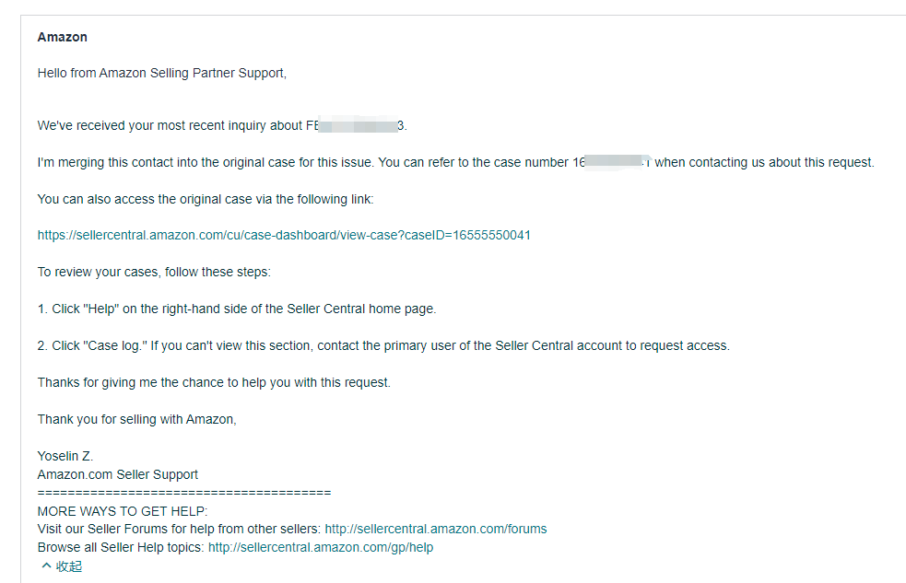This screenshot has width=906, height=583.
Task: Click the 收起 text label
Action: point(69,566)
